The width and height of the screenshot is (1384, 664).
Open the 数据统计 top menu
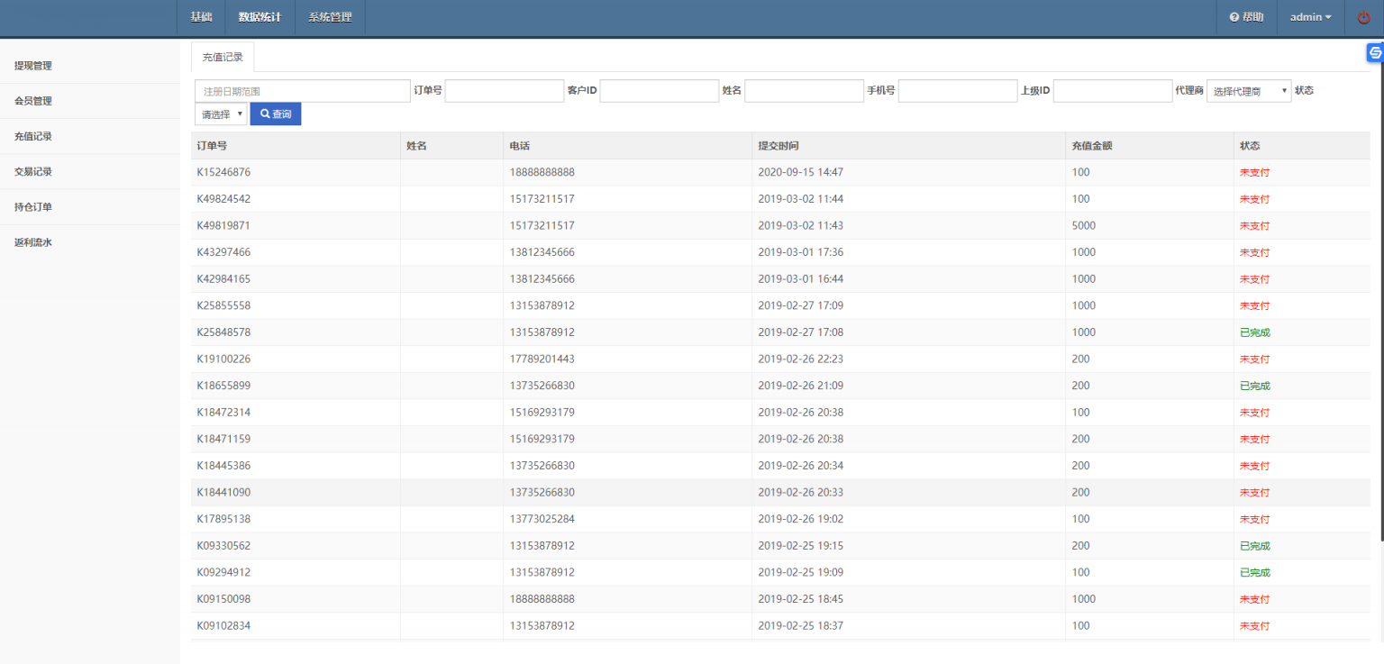click(x=259, y=17)
